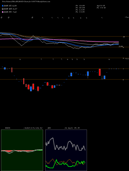The height and width of the screenshot is (171, 129).
Task: Click the '<Tops' axis label
Action: point(127,17)
